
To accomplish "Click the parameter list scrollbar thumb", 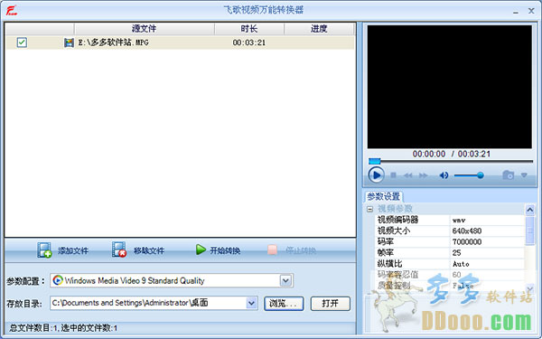I will [x=529, y=230].
